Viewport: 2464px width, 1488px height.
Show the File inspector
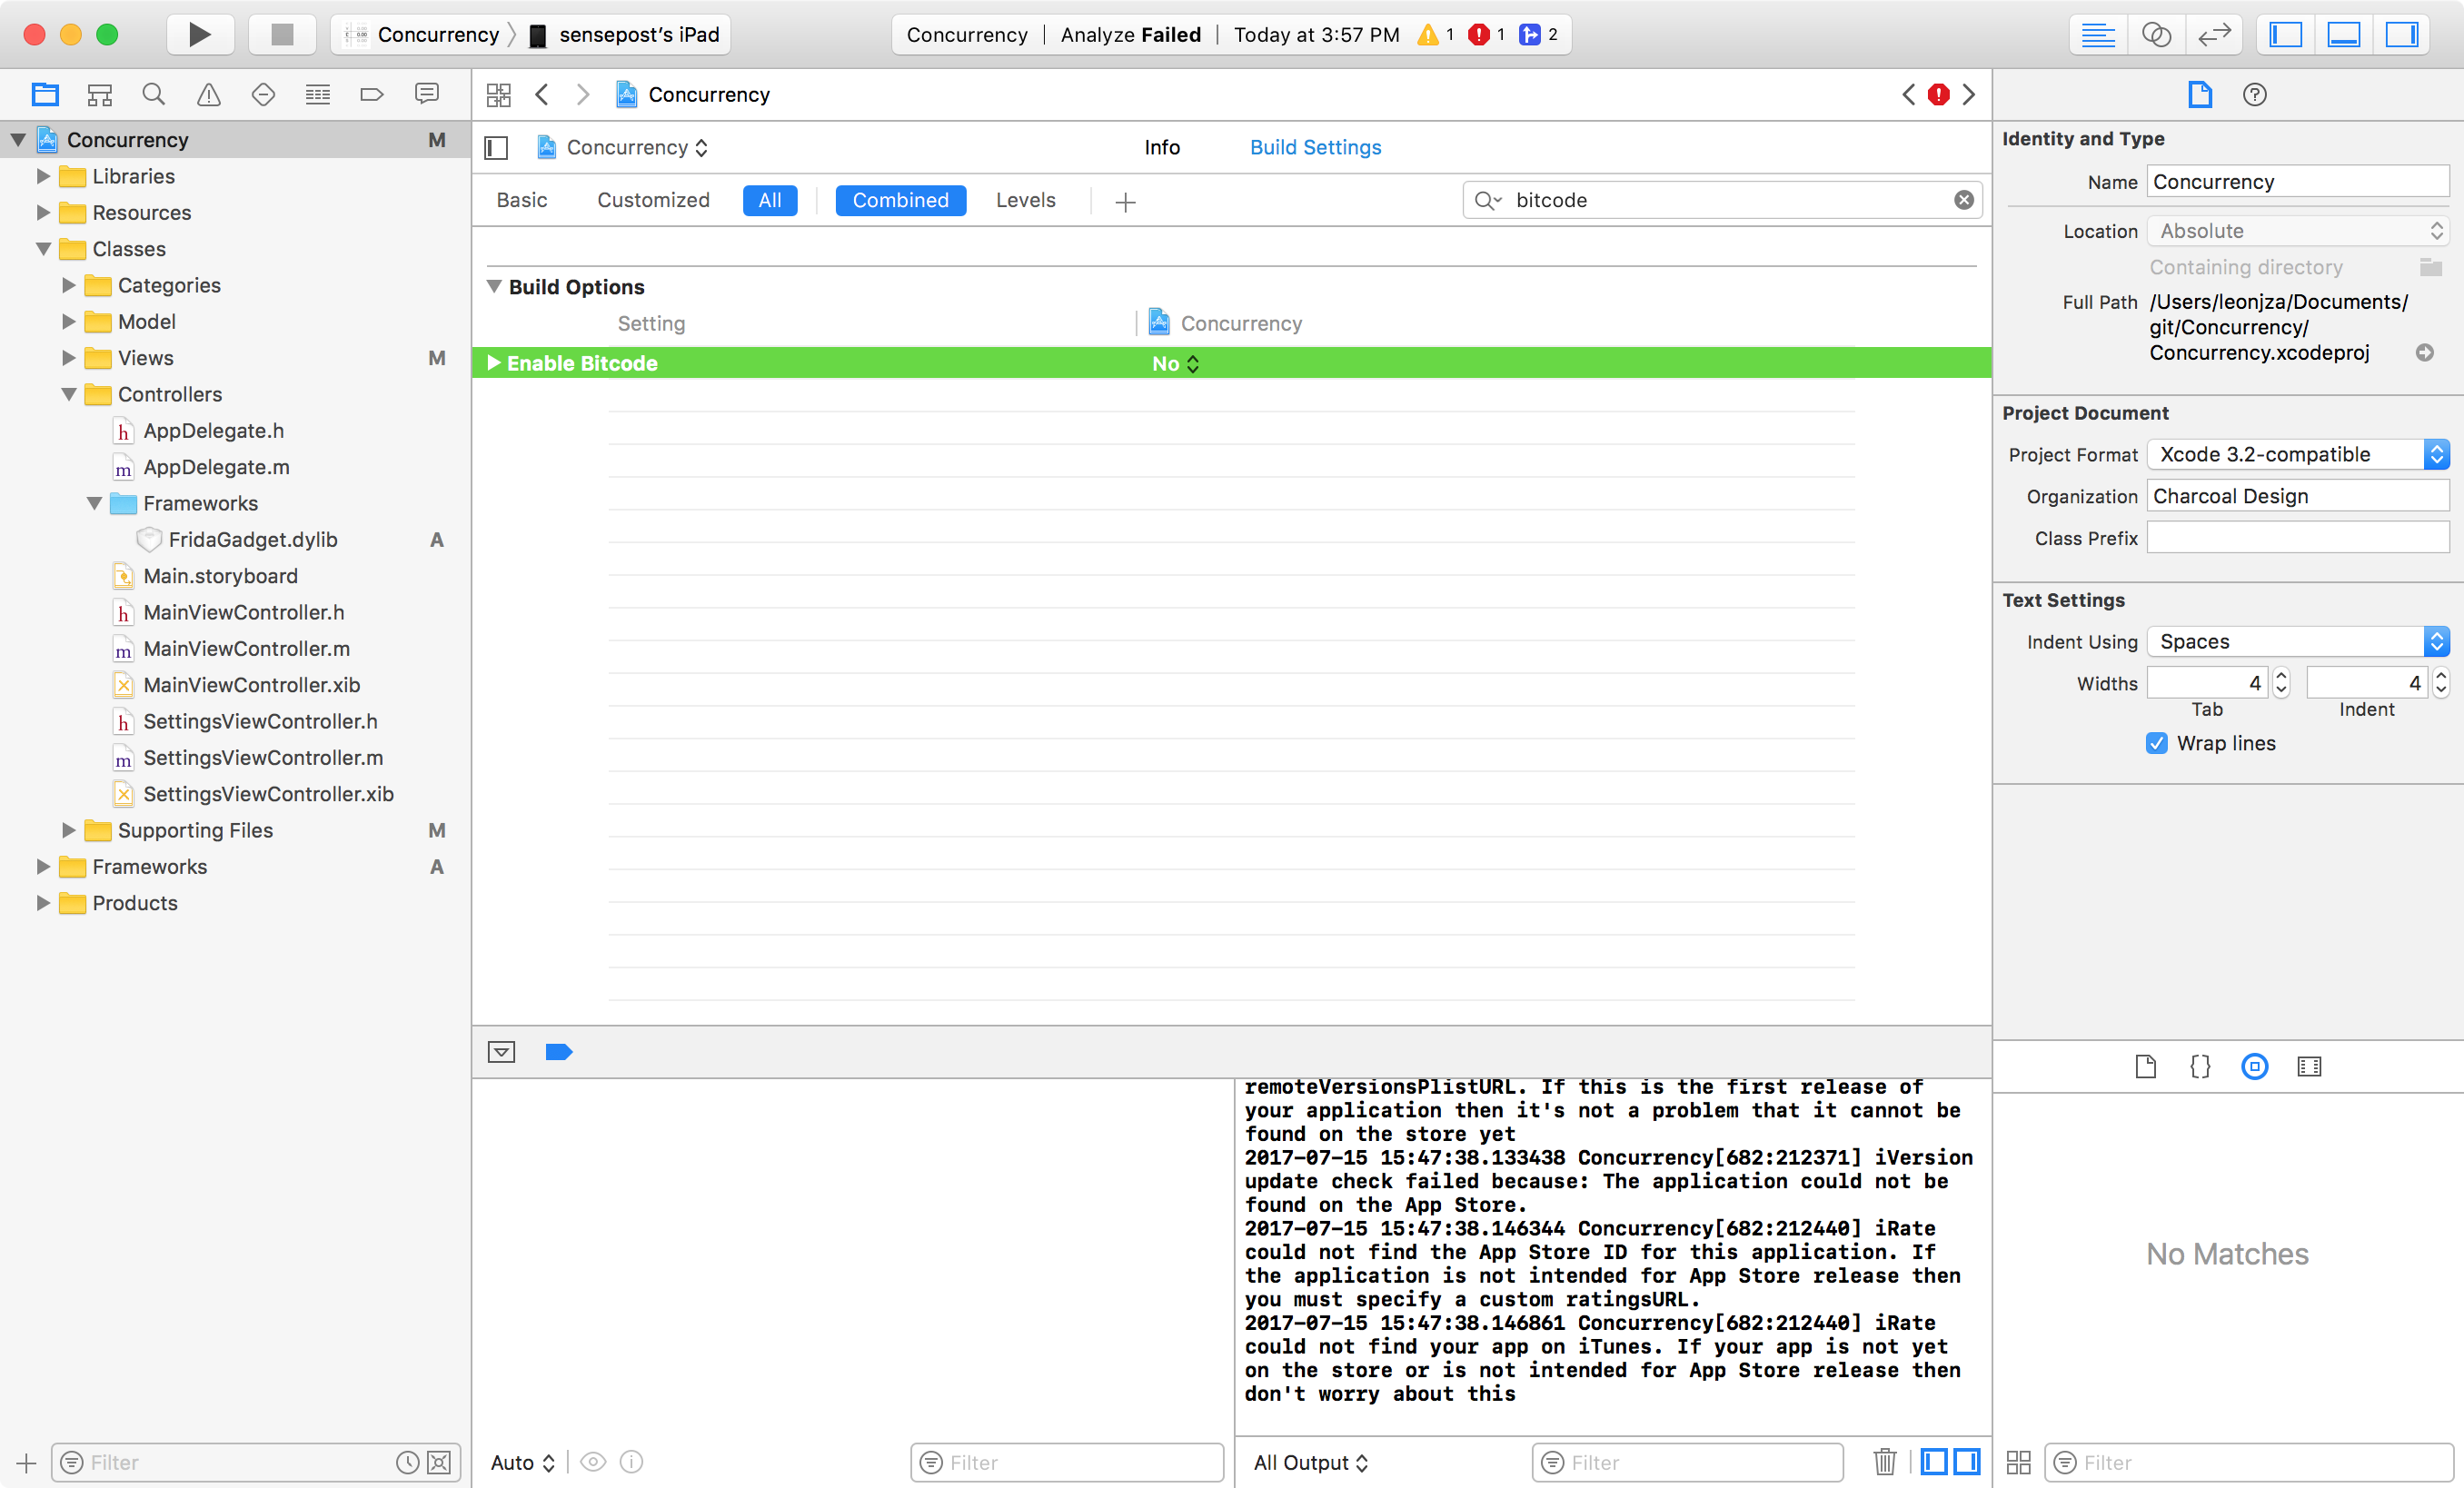(x=2200, y=94)
